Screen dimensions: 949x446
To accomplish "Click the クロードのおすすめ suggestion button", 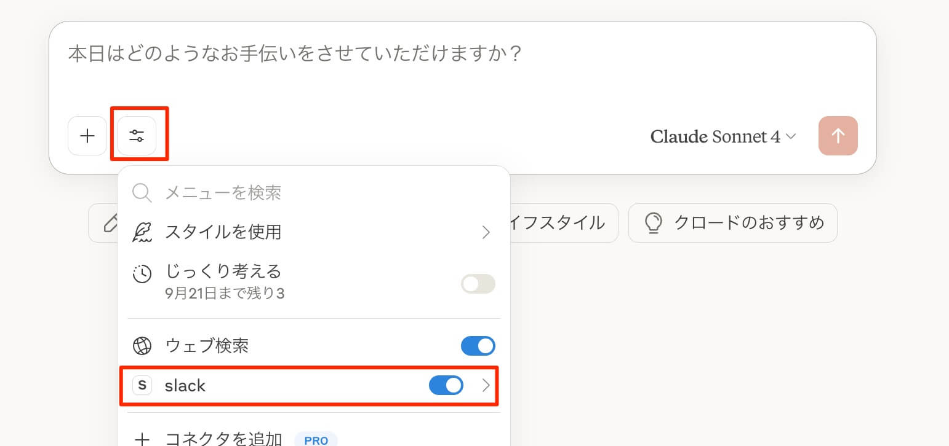I will [x=732, y=223].
